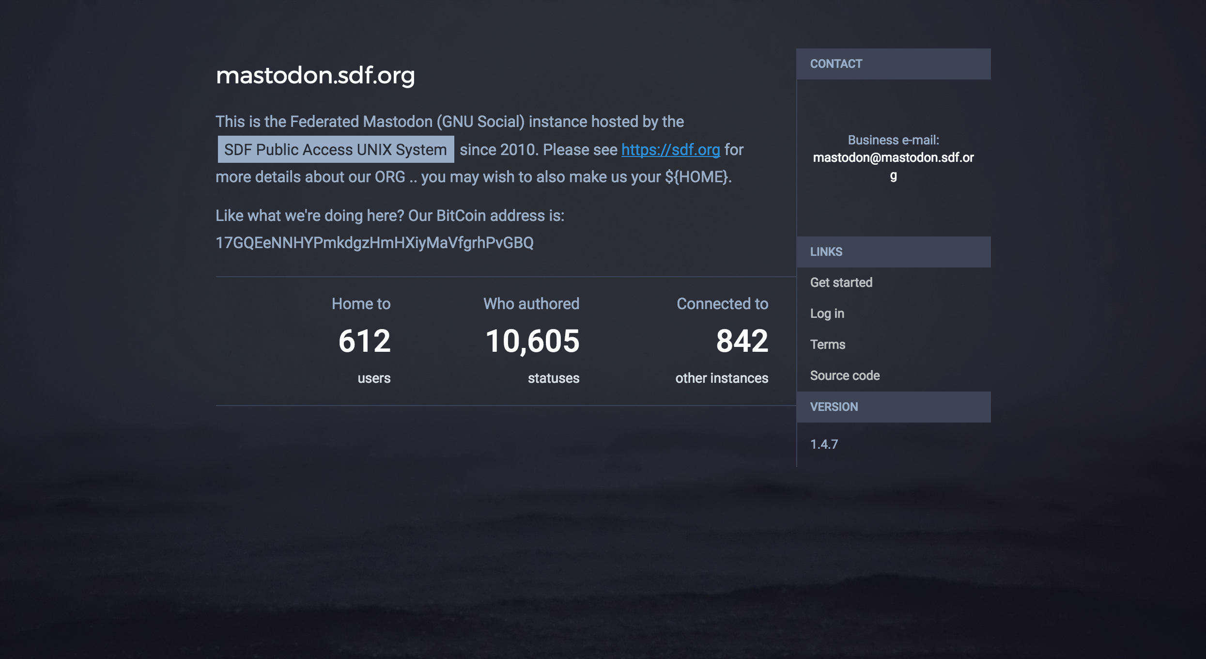This screenshot has width=1206, height=659.
Task: Click the Connected to label
Action: [722, 304]
